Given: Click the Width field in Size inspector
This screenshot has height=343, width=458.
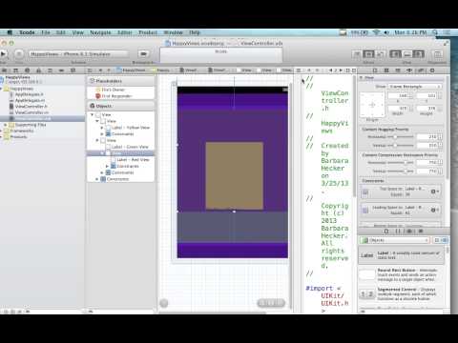Looking at the screenshot, I should (x=398, y=108).
